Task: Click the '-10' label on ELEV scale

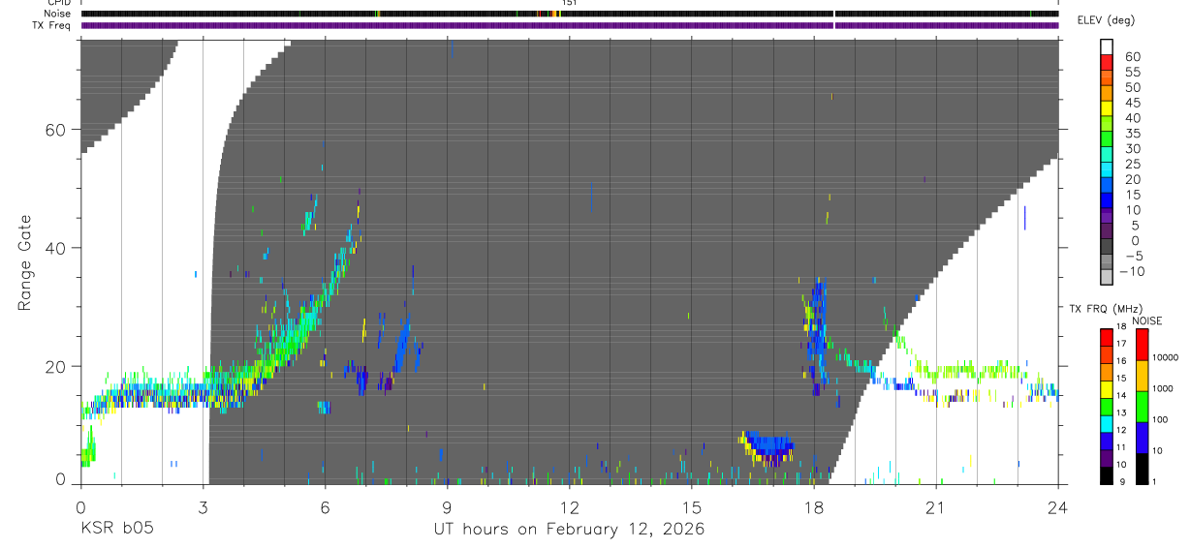Action: click(x=1131, y=271)
